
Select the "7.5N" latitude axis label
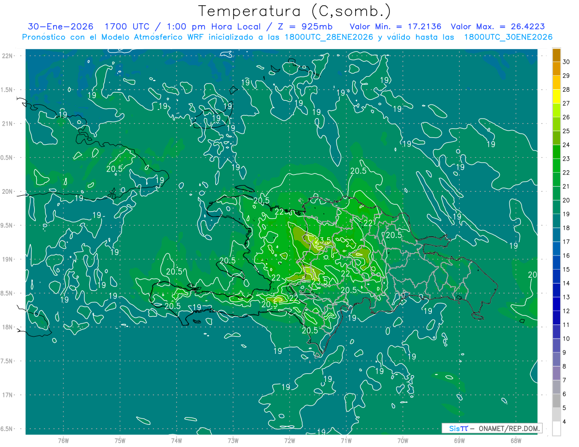(x=7, y=361)
